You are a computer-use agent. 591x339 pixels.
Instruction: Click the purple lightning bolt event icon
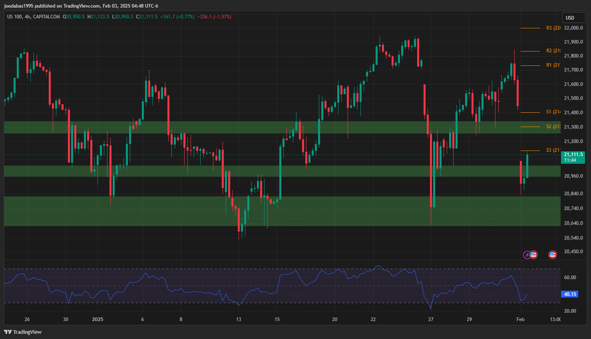click(527, 255)
